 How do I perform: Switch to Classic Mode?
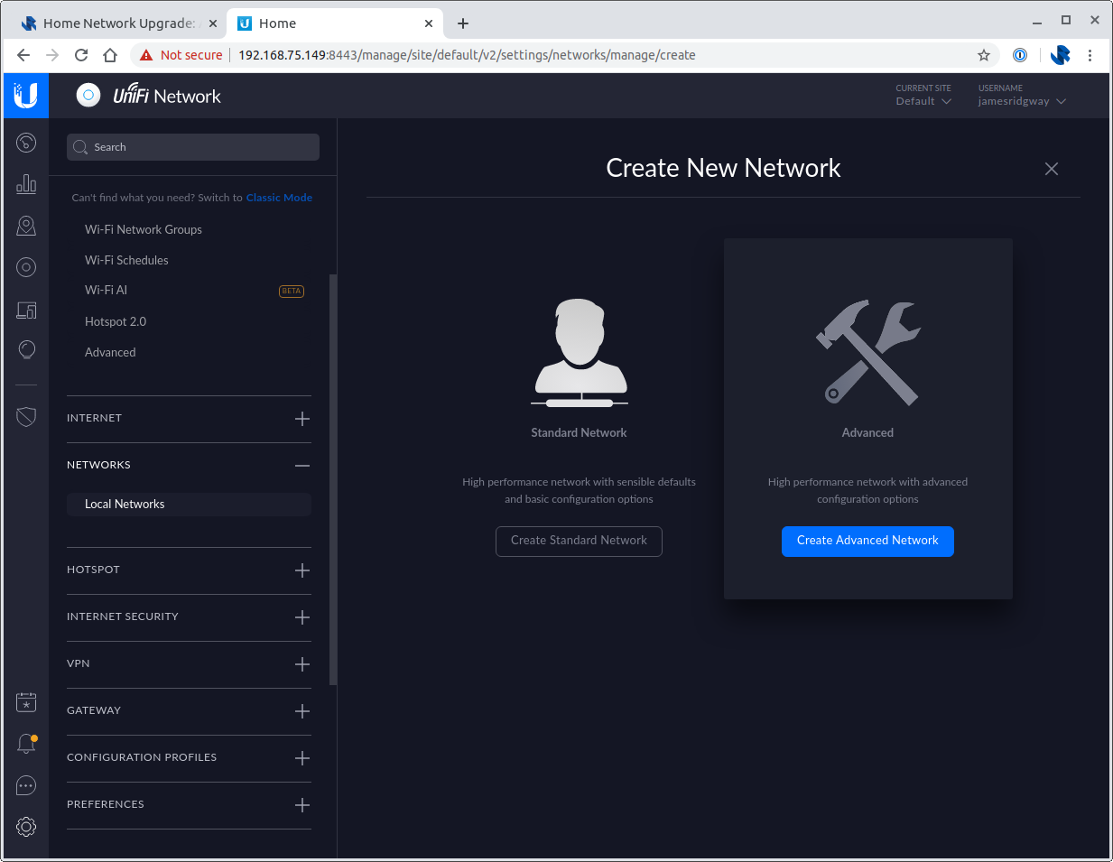click(279, 197)
